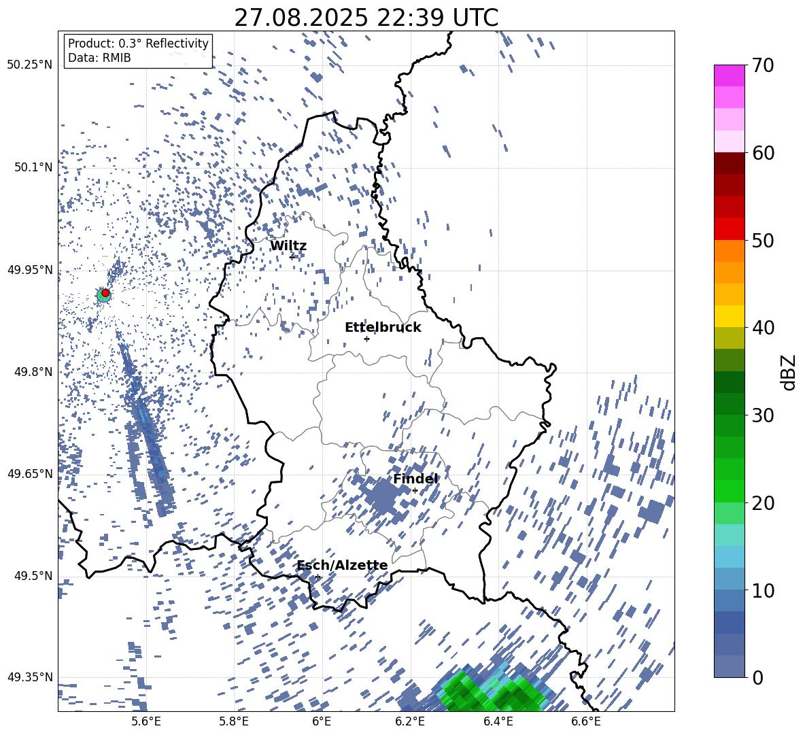The height and width of the screenshot is (735, 805).
Task: Click the colorbar tick label 10
Action: click(763, 590)
